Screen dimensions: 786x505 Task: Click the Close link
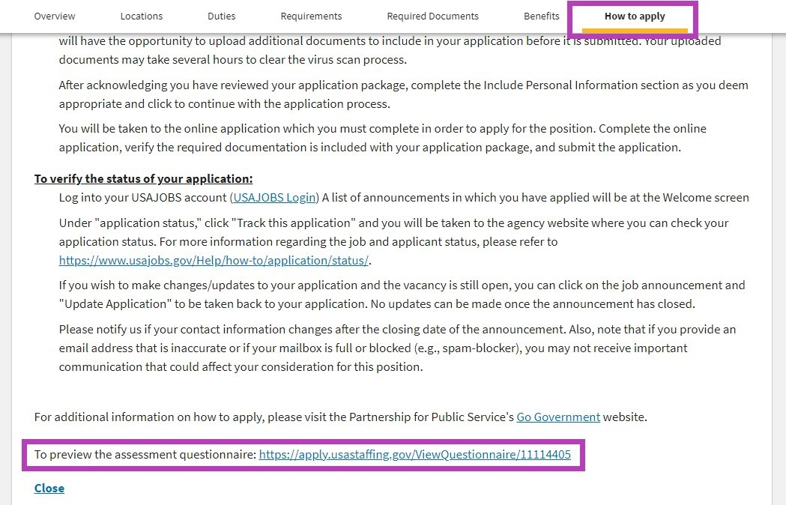click(x=49, y=489)
